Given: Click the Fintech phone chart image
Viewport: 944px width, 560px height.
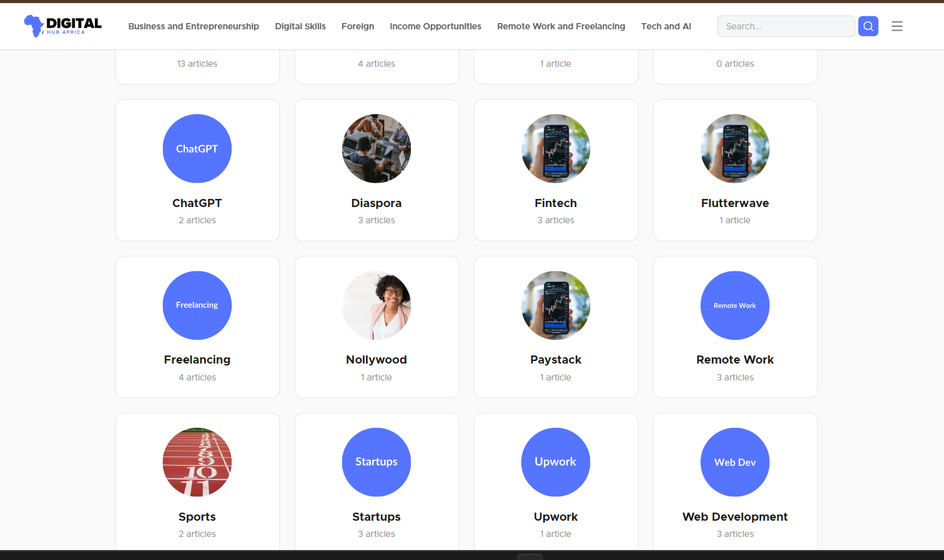Looking at the screenshot, I should tap(556, 148).
